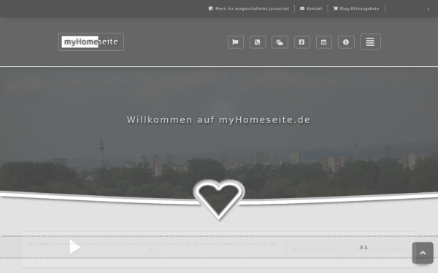Click the info circle icon button
The image size is (438, 273).
(346, 42)
